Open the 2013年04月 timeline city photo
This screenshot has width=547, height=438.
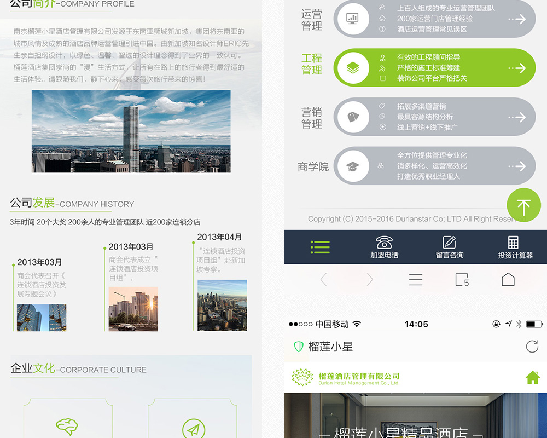[x=222, y=305]
